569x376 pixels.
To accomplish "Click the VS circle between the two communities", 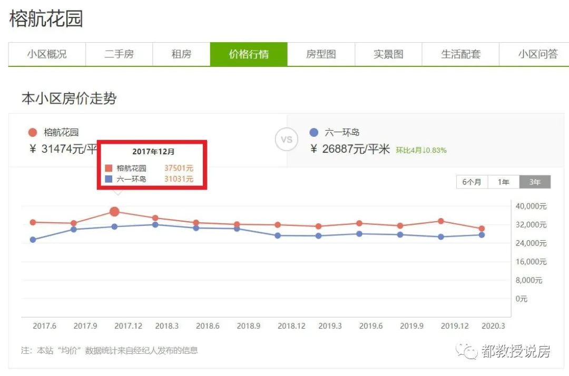I will click(x=286, y=140).
